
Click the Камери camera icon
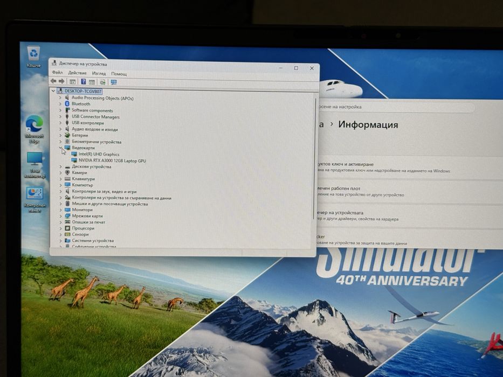coord(67,172)
